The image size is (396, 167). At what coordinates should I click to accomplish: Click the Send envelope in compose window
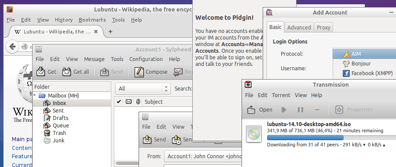(147, 139)
